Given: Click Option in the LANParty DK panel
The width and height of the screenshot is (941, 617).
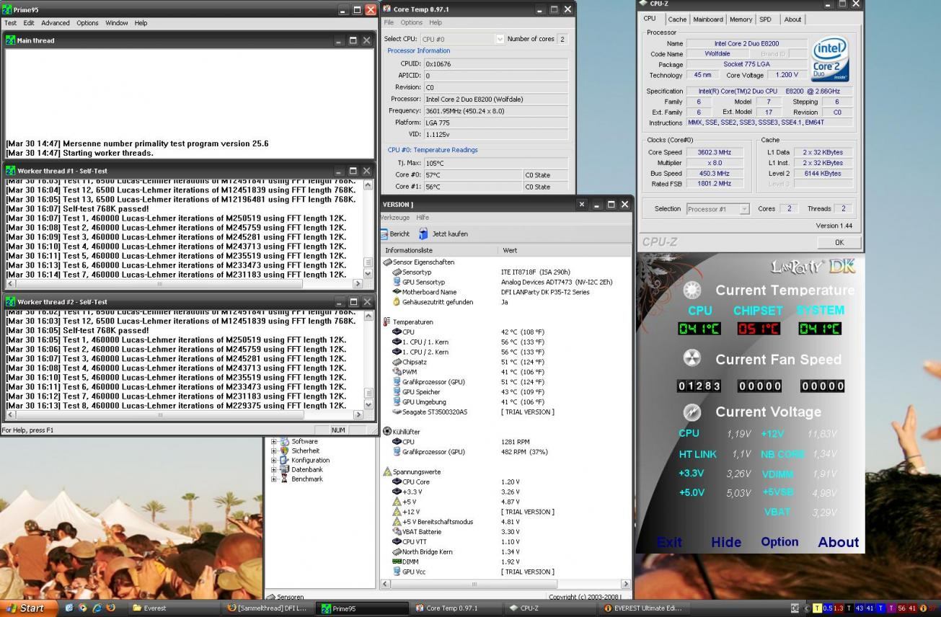Looking at the screenshot, I should 779,542.
